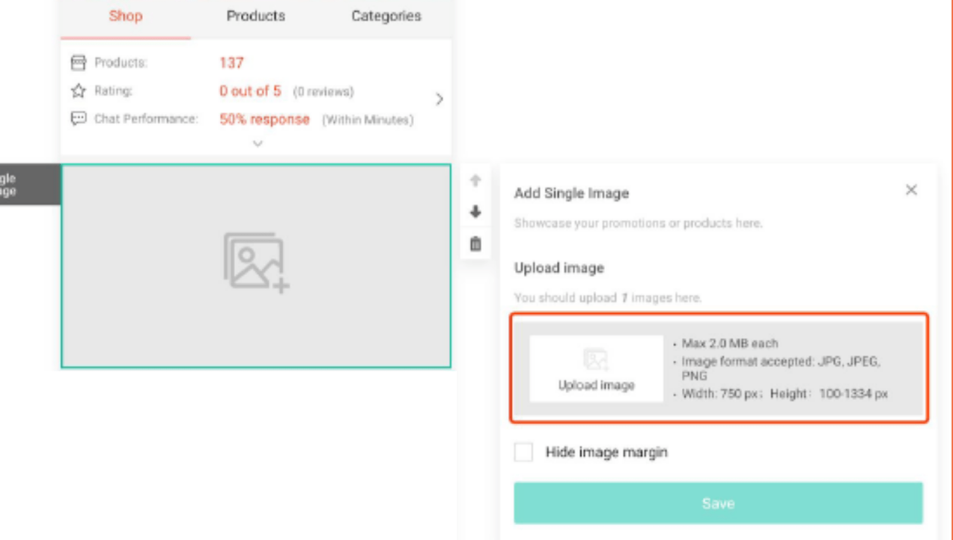953x540 pixels.
Task: Click the Upload Image box
Action: tap(596, 369)
